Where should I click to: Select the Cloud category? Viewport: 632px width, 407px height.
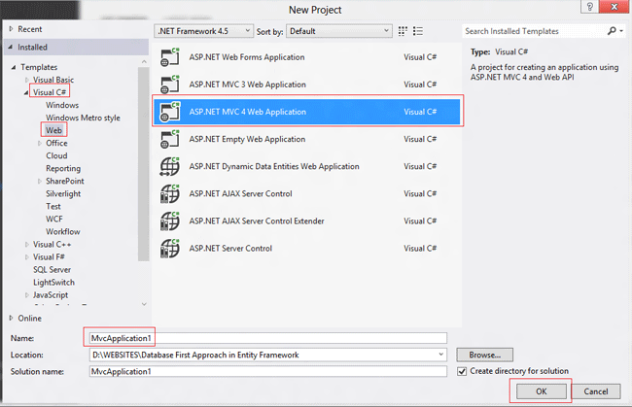(x=56, y=155)
